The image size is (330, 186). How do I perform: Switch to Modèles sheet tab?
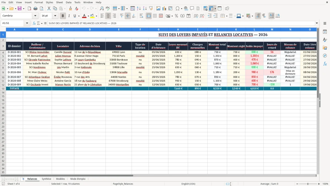[x=61, y=179]
